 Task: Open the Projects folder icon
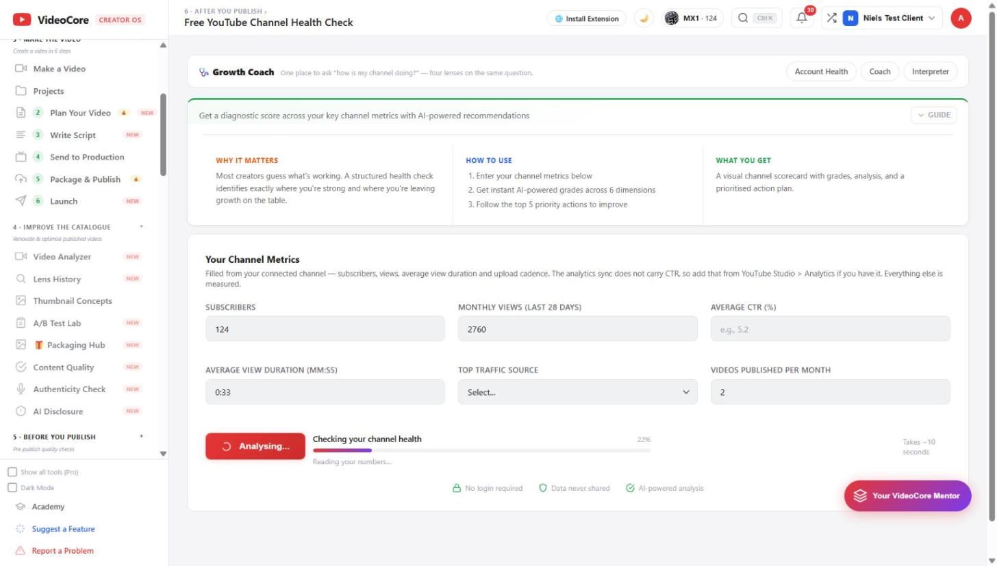click(x=21, y=91)
